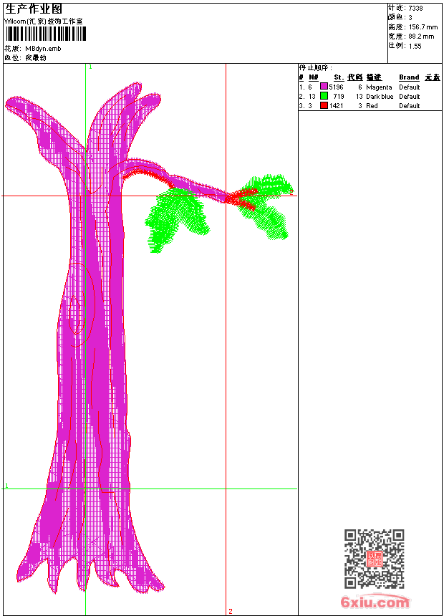The image size is (444, 616).
Task: Click the height value 156.7 mm
Action: click(423, 27)
